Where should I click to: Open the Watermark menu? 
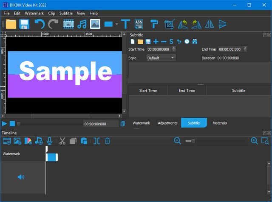point(34,13)
